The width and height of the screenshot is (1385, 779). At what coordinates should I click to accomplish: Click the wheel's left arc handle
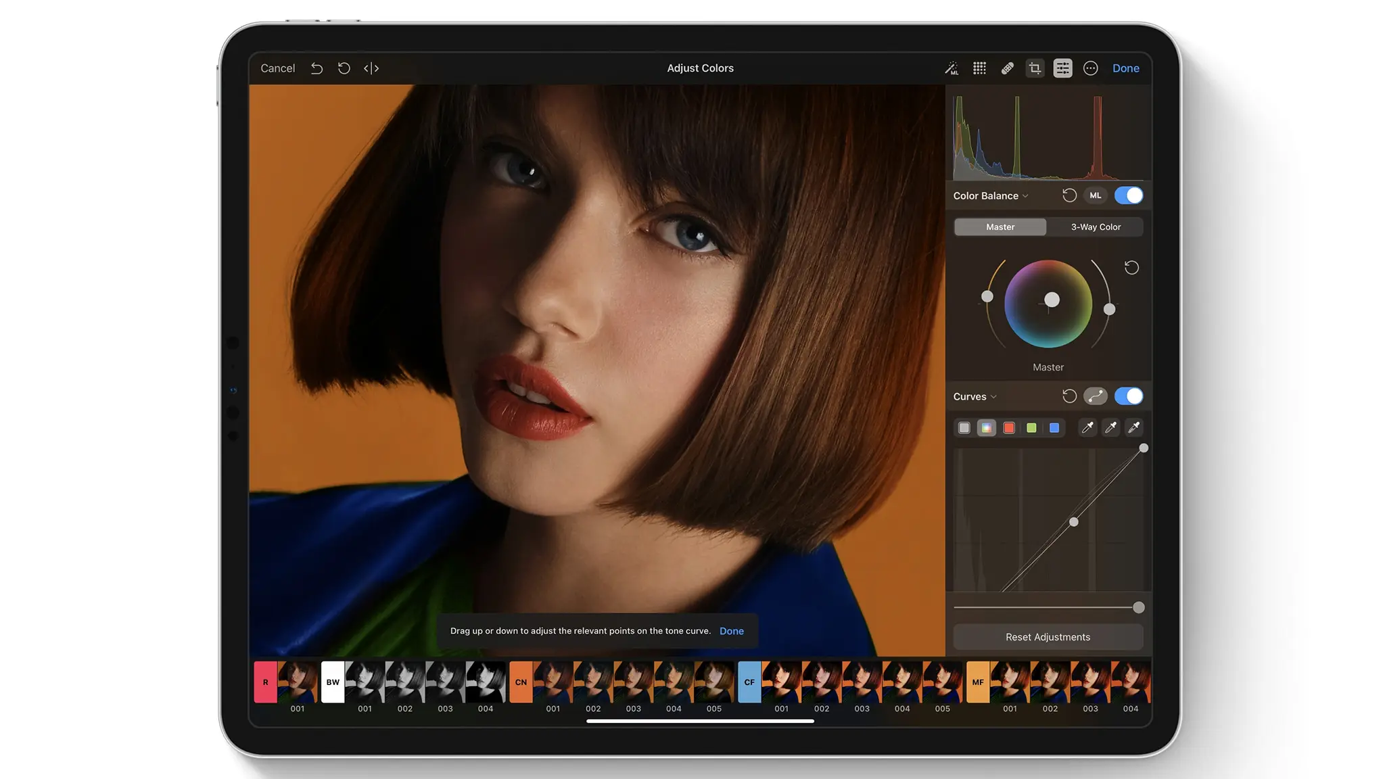(x=987, y=296)
